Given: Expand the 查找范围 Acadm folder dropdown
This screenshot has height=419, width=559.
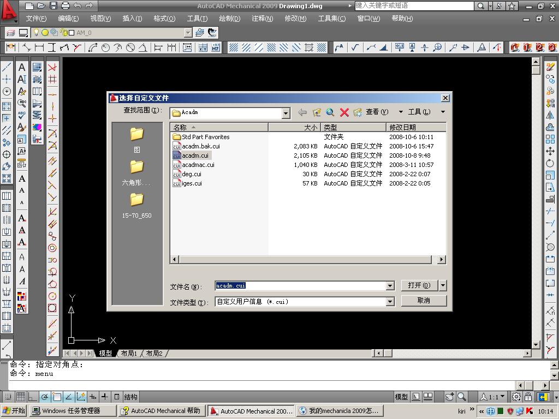Looking at the screenshot, I should point(286,113).
